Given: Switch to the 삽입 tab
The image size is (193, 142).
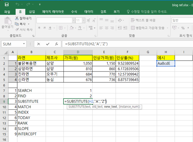Looking at the screenshot, I should point(32,11).
